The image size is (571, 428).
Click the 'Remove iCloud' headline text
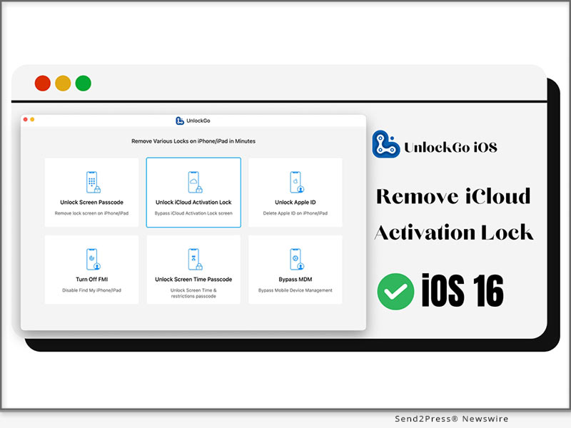pyautogui.click(x=453, y=197)
